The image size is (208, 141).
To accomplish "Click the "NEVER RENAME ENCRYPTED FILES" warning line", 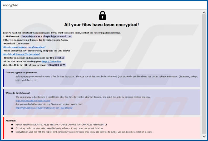I will [x=61, y=125].
